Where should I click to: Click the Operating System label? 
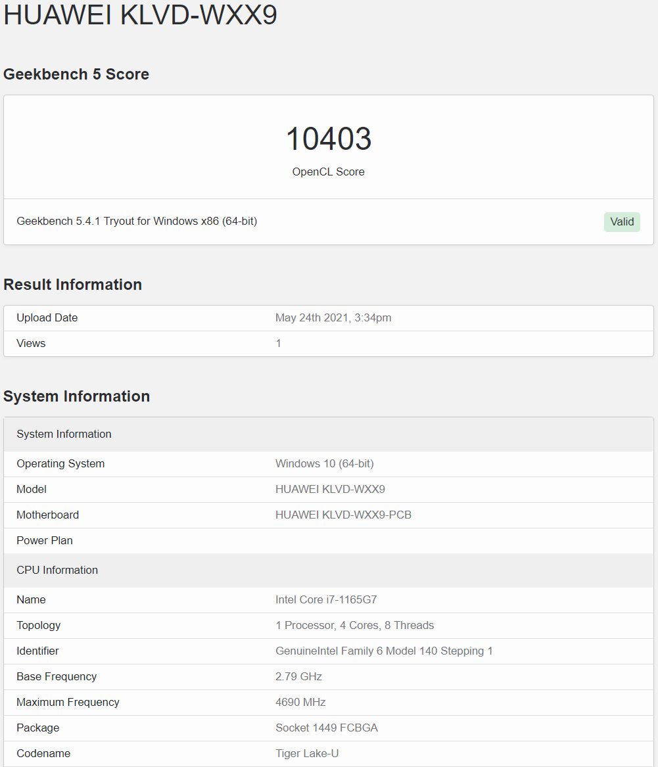point(60,464)
